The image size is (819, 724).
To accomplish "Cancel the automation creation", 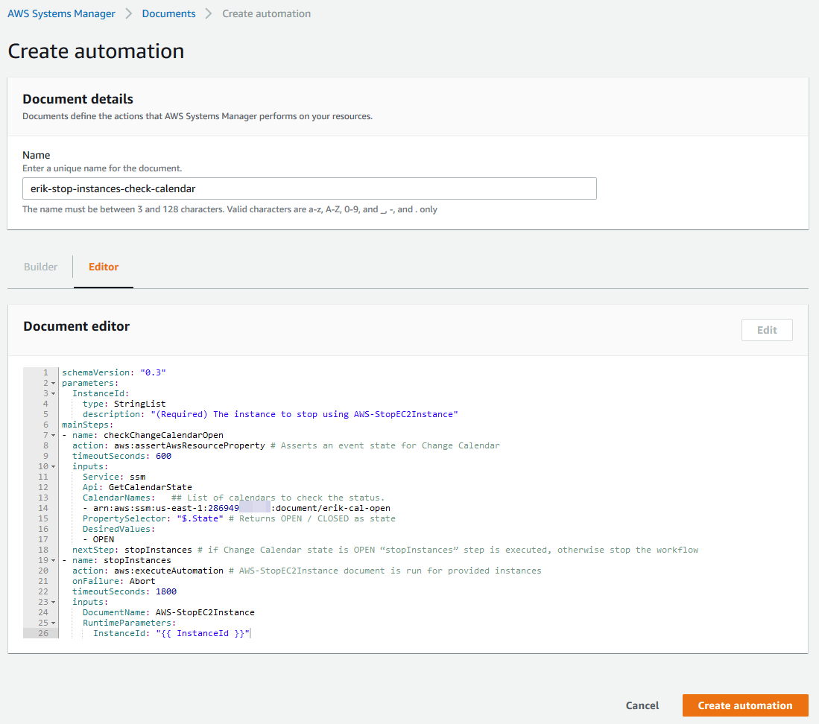I will pyautogui.click(x=642, y=705).
